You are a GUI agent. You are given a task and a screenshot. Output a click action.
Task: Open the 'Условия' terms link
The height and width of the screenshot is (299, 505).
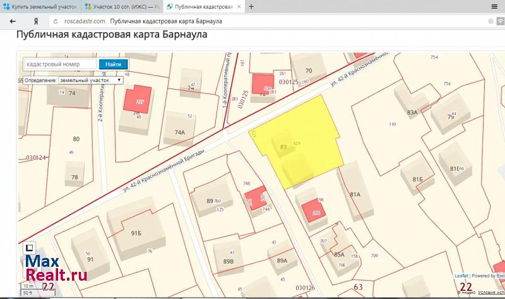pyautogui.click(x=487, y=292)
